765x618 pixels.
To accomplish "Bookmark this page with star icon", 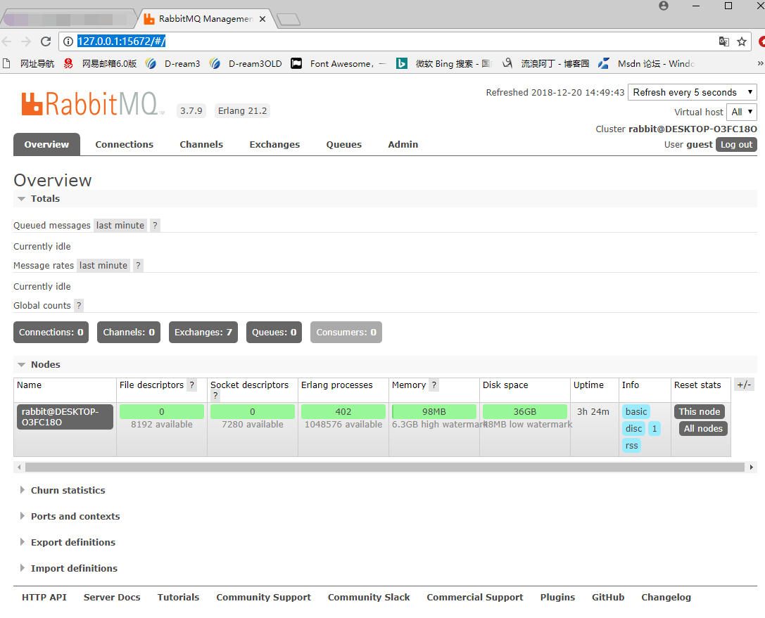I will pyautogui.click(x=742, y=41).
